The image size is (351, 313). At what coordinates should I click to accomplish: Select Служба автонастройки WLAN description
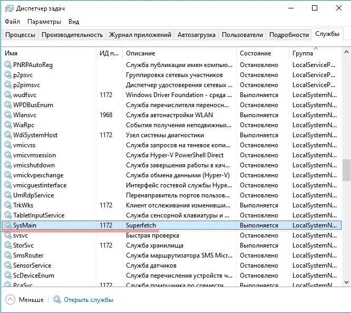click(x=169, y=115)
